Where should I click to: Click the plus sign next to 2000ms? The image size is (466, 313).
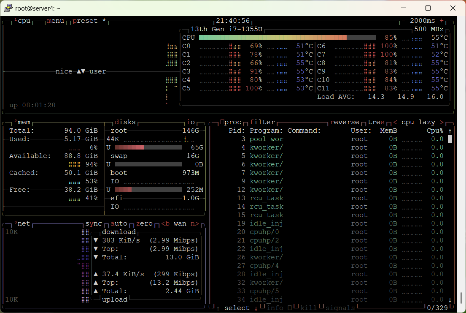tap(442, 21)
